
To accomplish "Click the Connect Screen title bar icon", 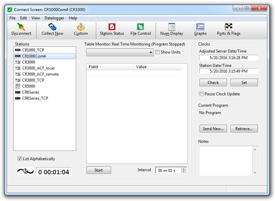I will point(10,10).
